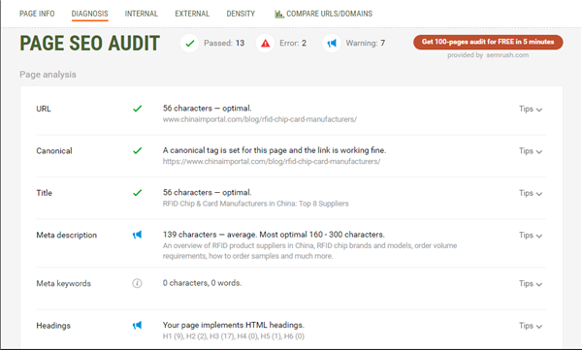Select the Diagnosis tab

(90, 14)
